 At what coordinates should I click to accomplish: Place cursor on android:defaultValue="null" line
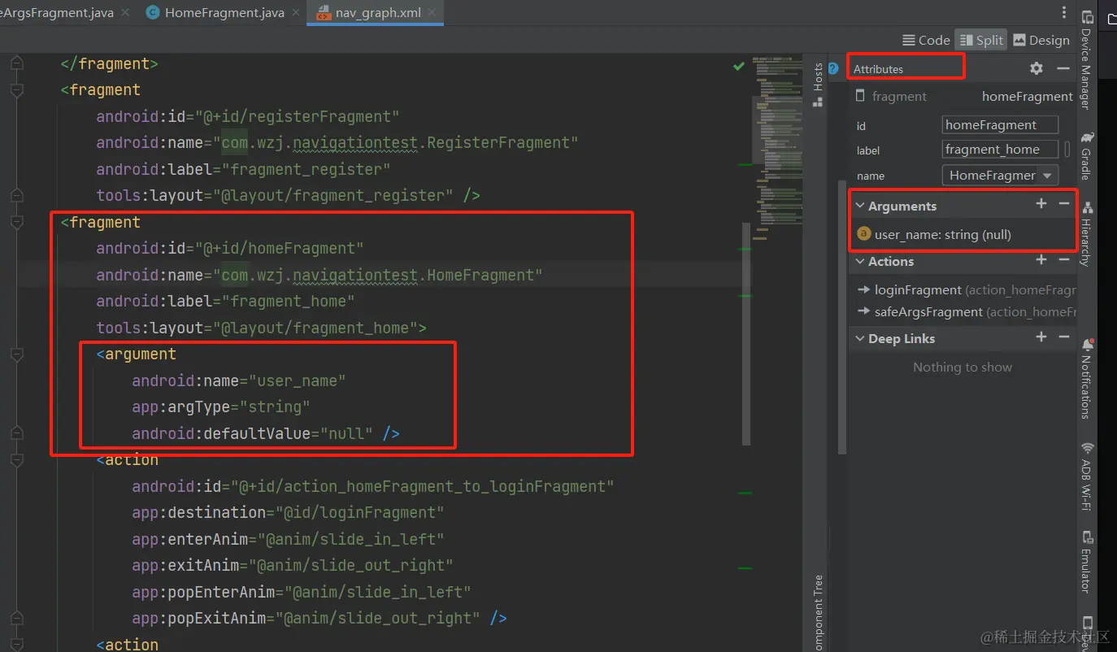point(266,433)
